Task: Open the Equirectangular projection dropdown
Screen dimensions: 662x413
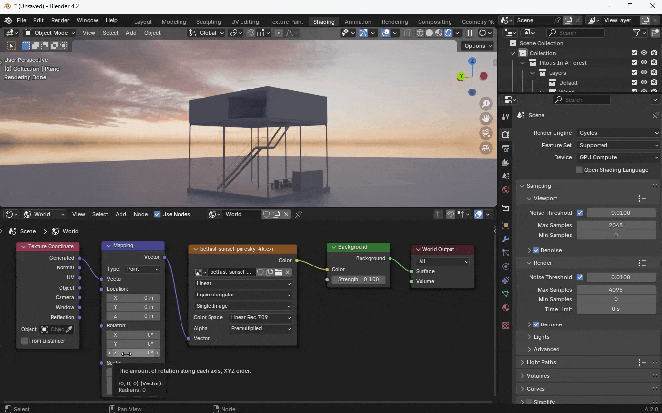Action: coord(243,295)
